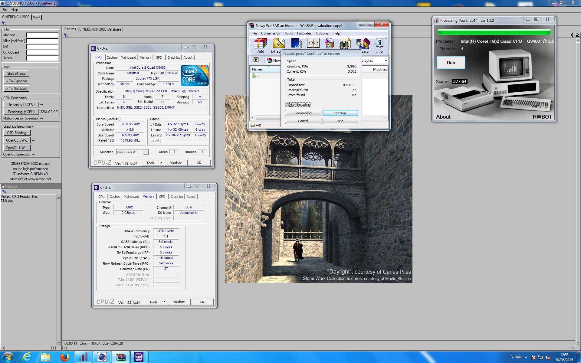Click the WinRAR Extract To toolbar icon
This screenshot has width=581, height=363.
(279, 44)
